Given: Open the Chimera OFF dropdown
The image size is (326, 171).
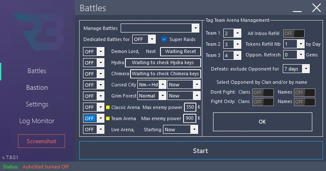Looking at the screenshot, I should tap(94, 74).
